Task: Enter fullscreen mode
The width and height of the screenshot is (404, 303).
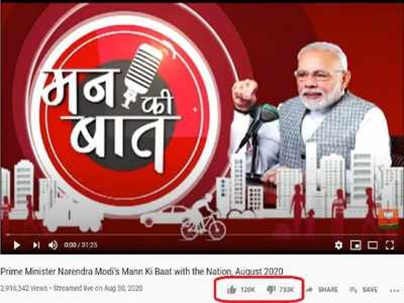Action: 390,245
